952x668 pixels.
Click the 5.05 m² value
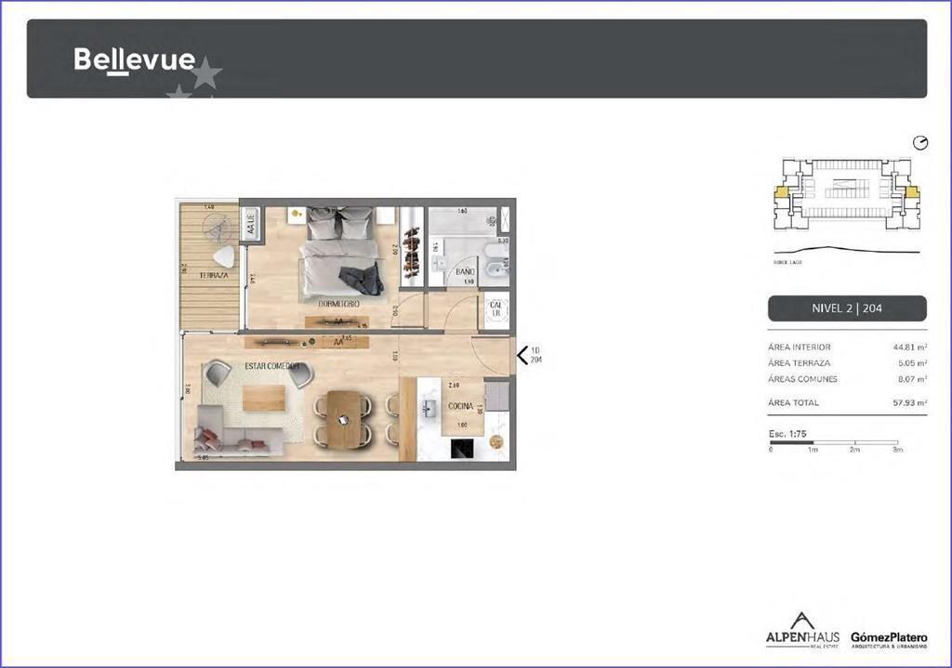[913, 363]
